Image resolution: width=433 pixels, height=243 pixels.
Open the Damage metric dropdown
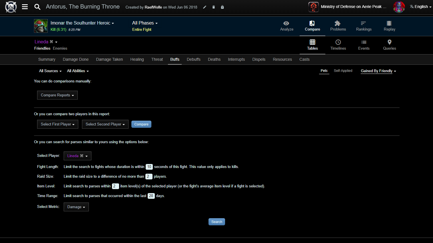pos(76,207)
